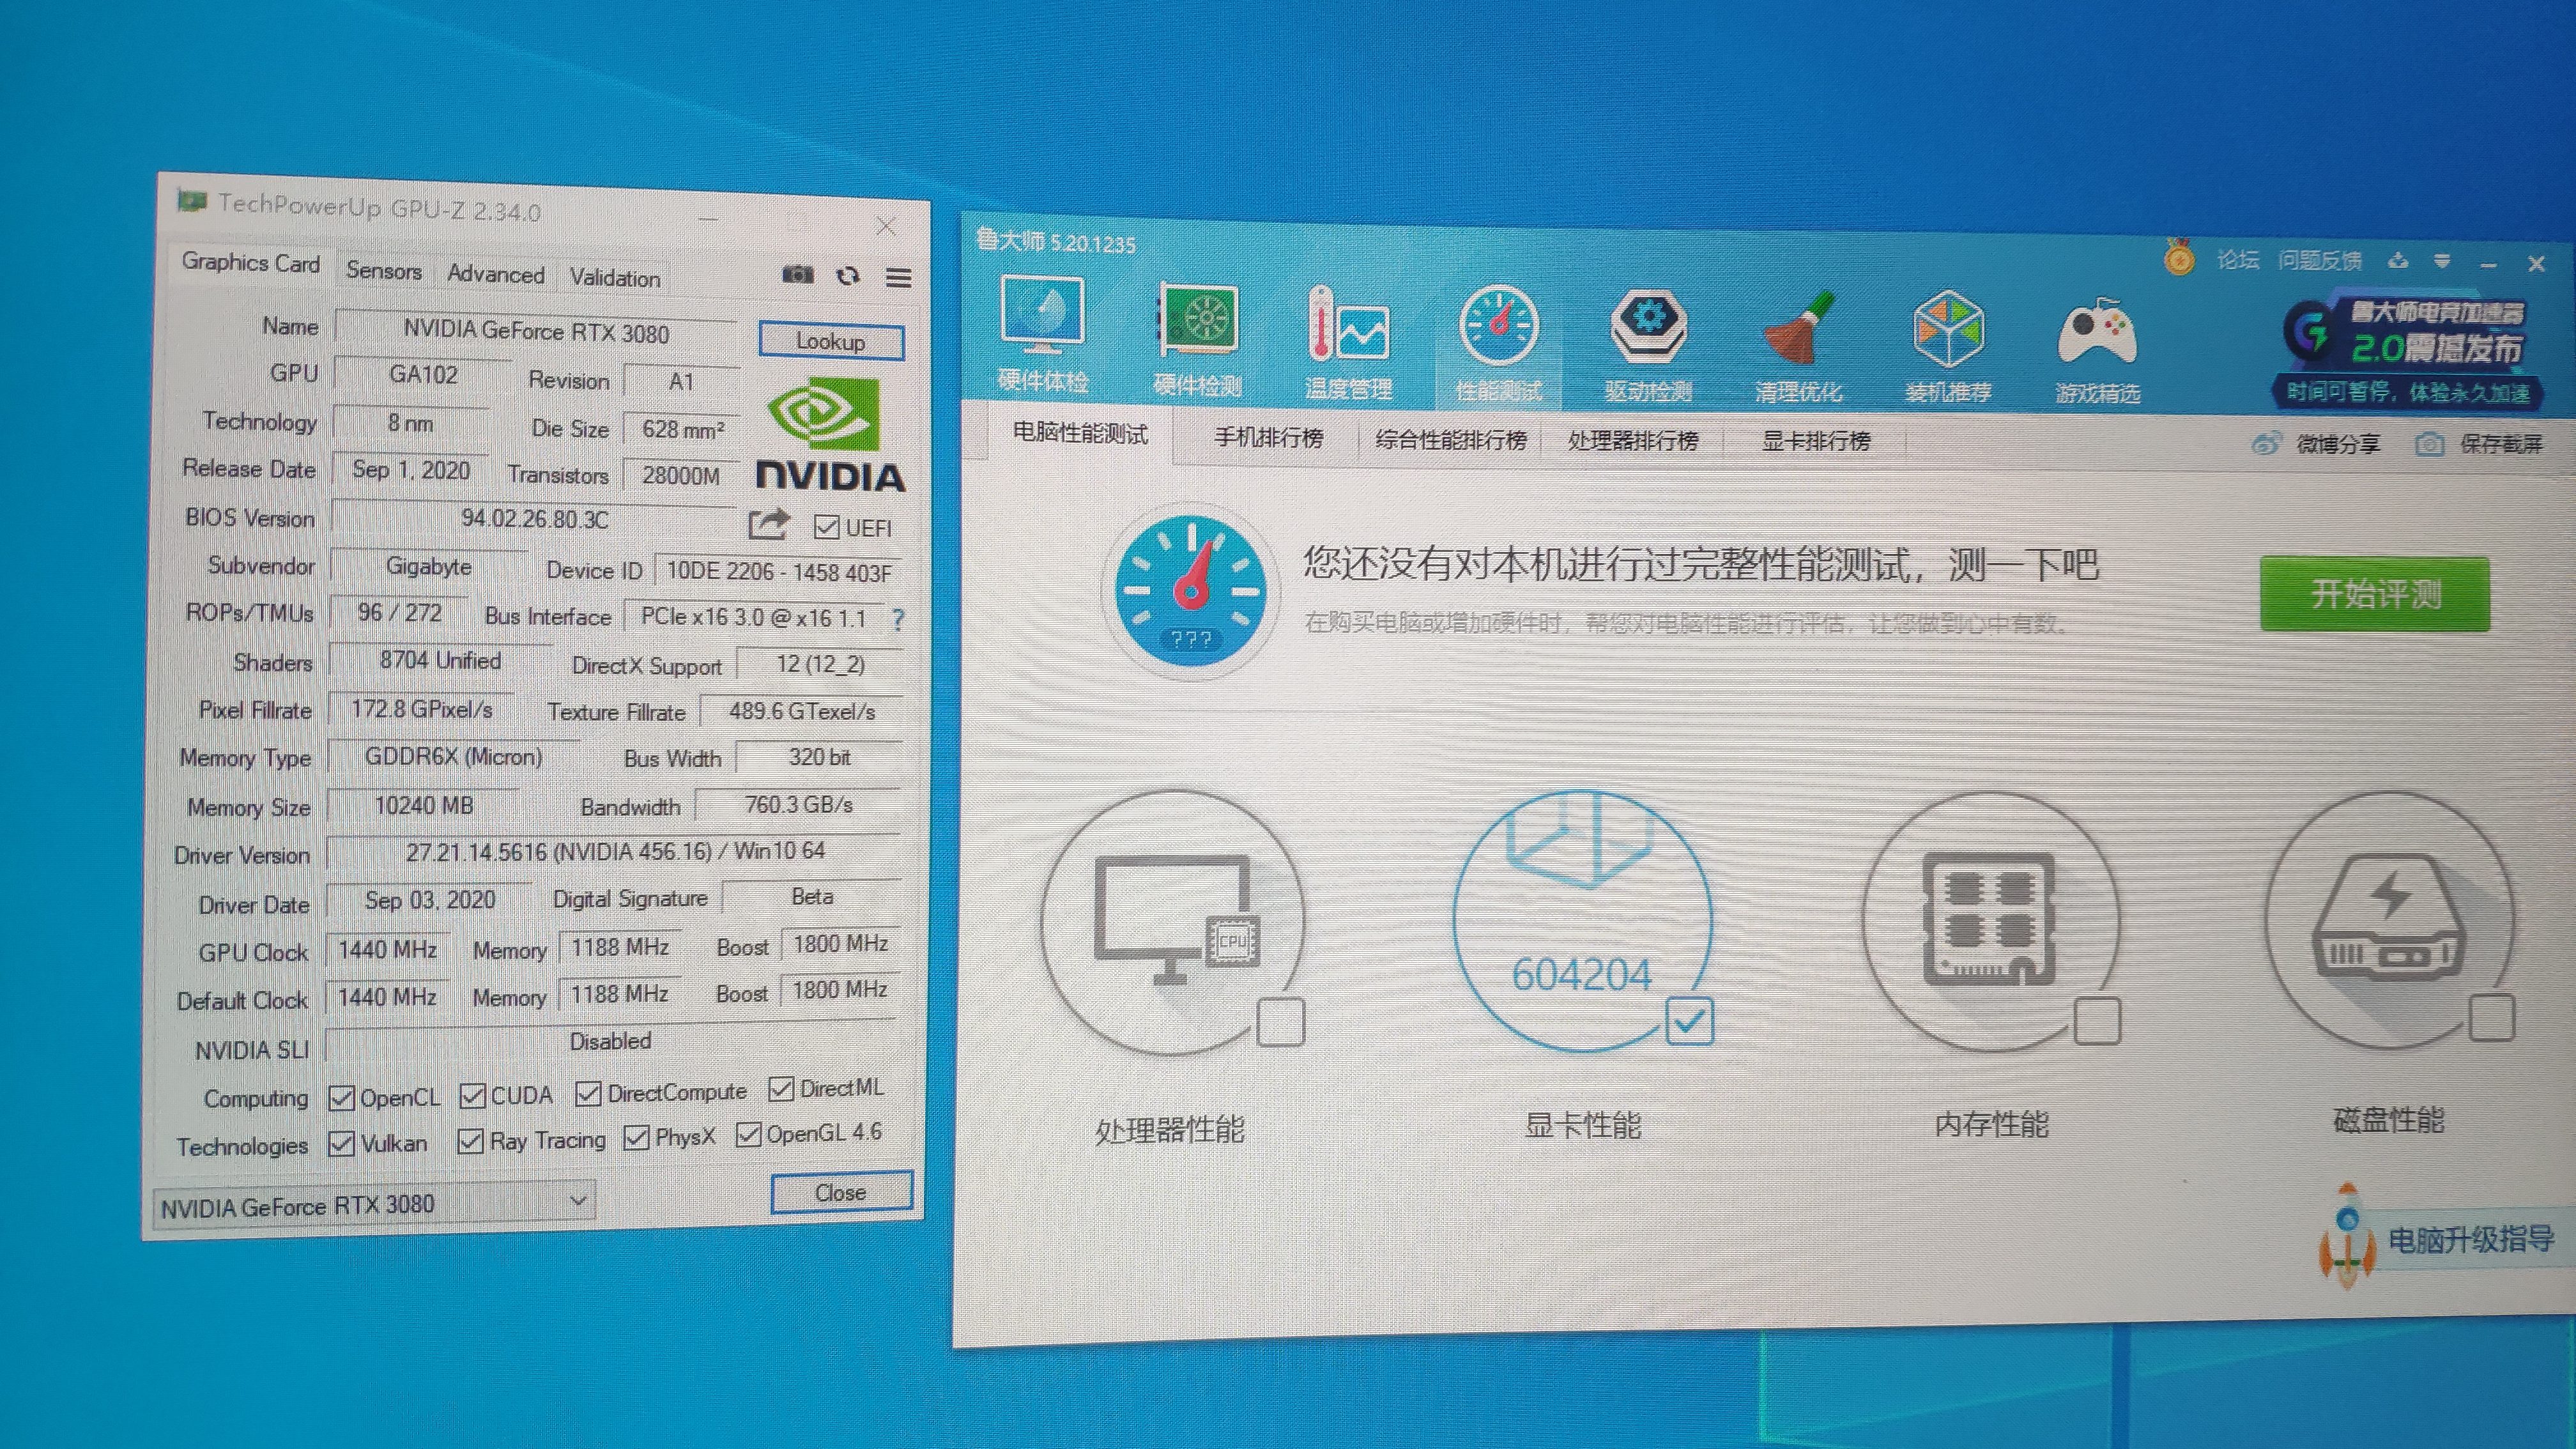Check the 磁盘性能 test checkbox

[x=2491, y=1017]
